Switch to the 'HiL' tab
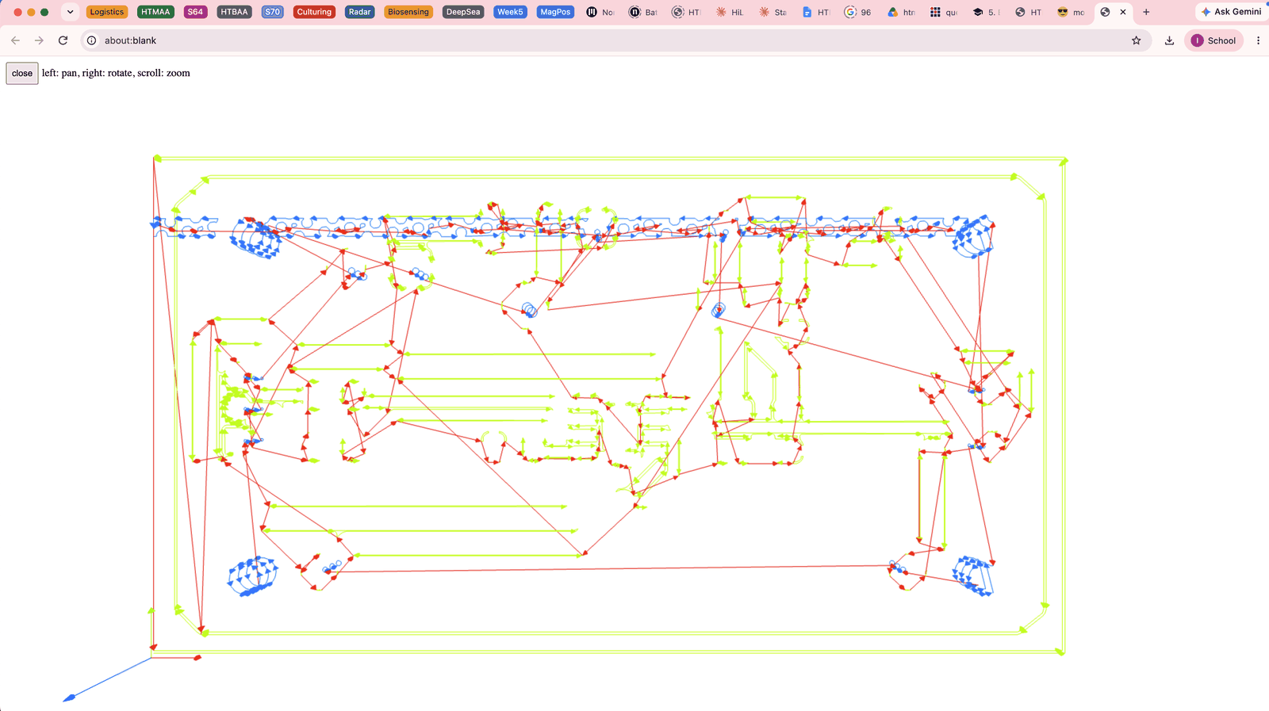 (729, 12)
